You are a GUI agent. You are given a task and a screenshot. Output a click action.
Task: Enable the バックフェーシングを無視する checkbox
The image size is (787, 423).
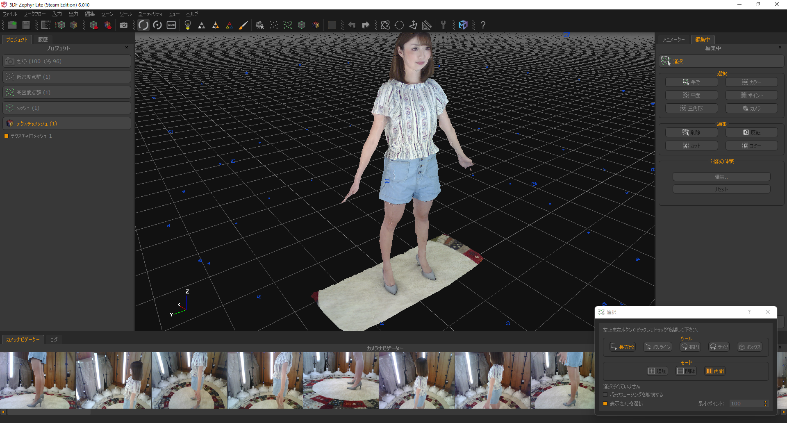[x=605, y=395]
